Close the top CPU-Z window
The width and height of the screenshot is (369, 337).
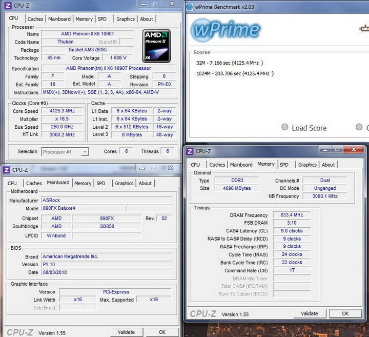(x=172, y=4)
